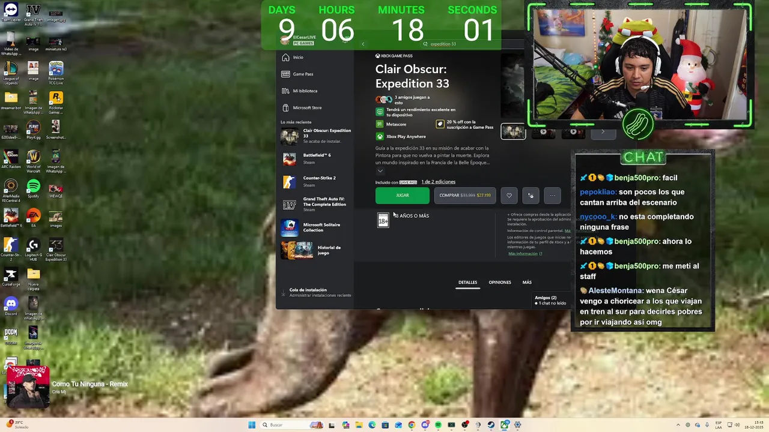Open DOOM desktop icon

pos(11,335)
